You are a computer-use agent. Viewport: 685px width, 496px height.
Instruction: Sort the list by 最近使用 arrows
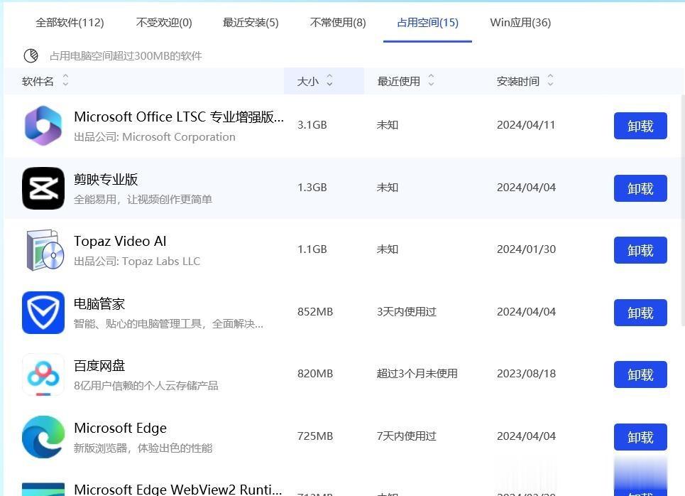tap(431, 80)
